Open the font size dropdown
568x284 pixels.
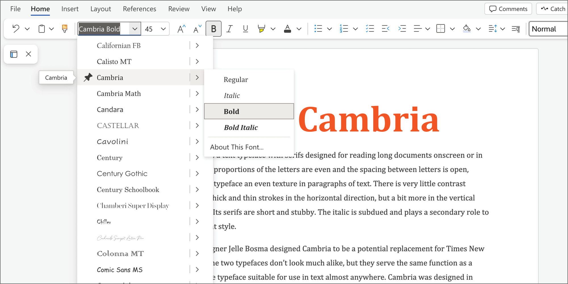point(163,29)
